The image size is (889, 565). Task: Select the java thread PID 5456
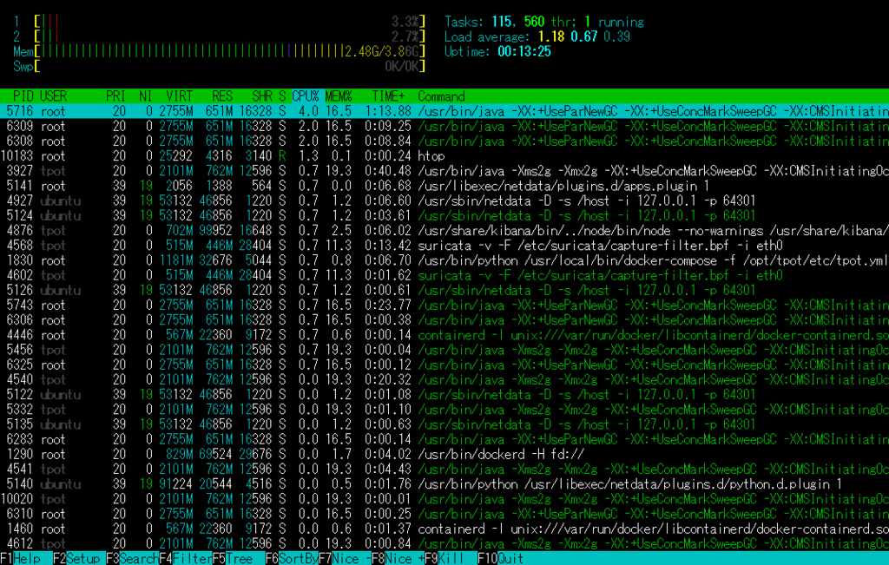[444, 350]
